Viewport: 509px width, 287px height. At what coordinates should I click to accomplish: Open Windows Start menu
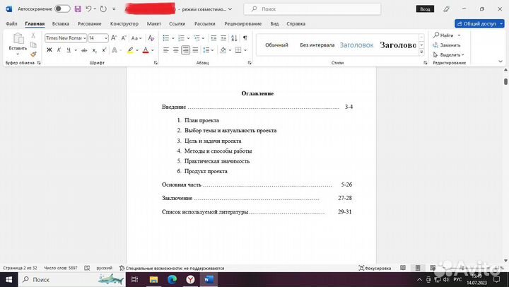[x=9, y=279]
